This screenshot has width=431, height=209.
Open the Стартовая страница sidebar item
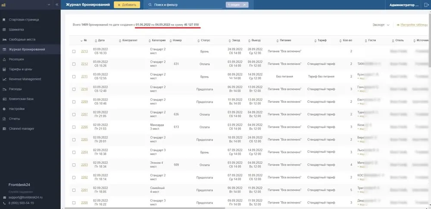[x=24, y=20]
